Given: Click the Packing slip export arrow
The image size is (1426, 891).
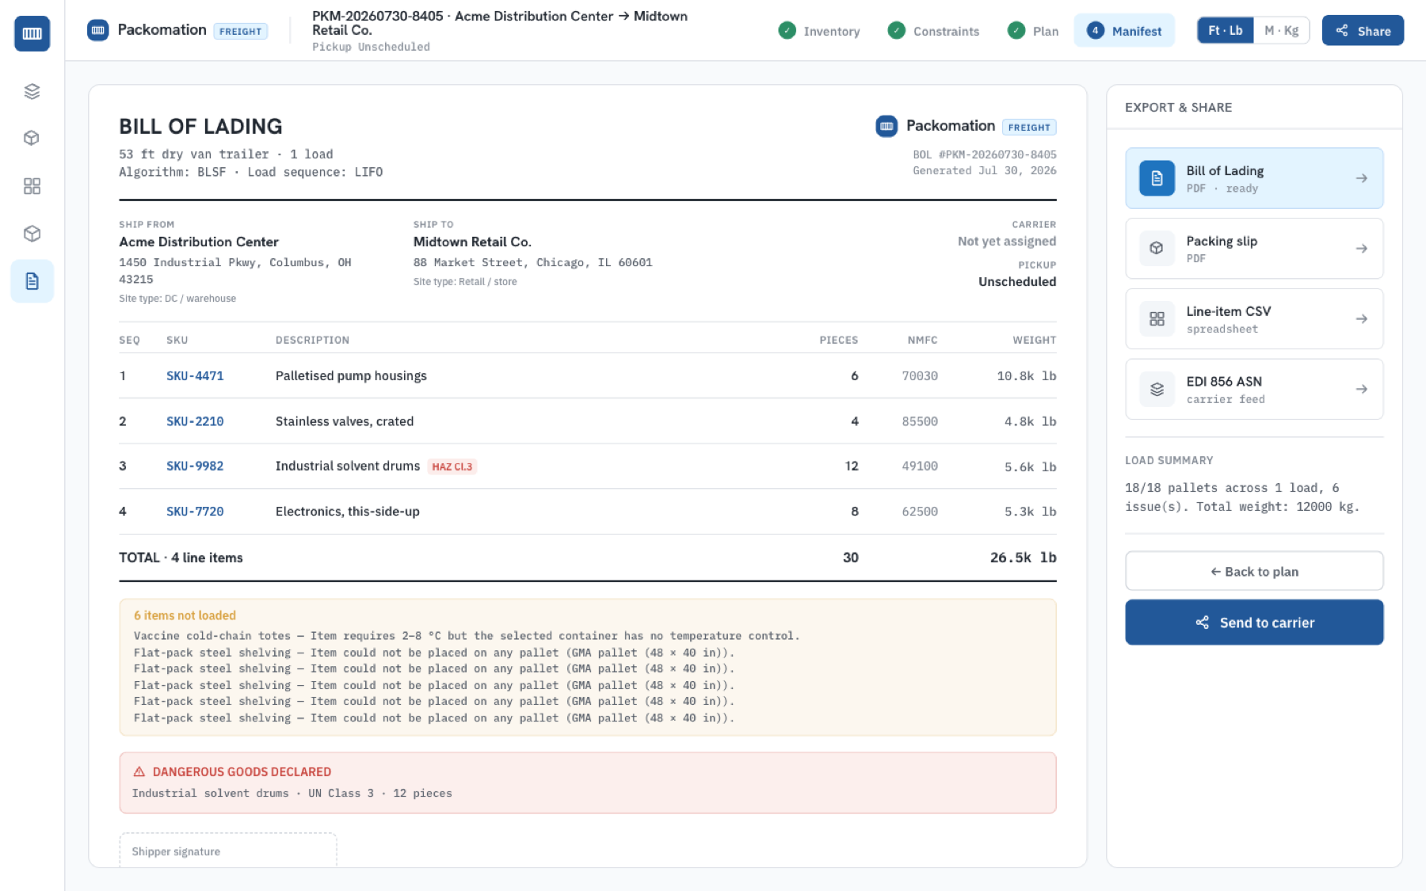Looking at the screenshot, I should point(1361,249).
